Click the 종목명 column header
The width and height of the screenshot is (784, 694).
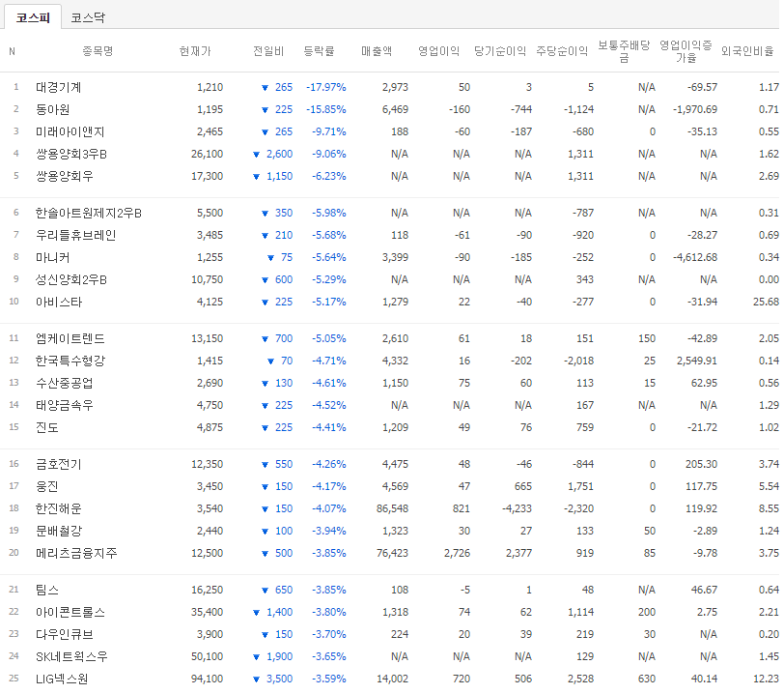[x=98, y=51]
